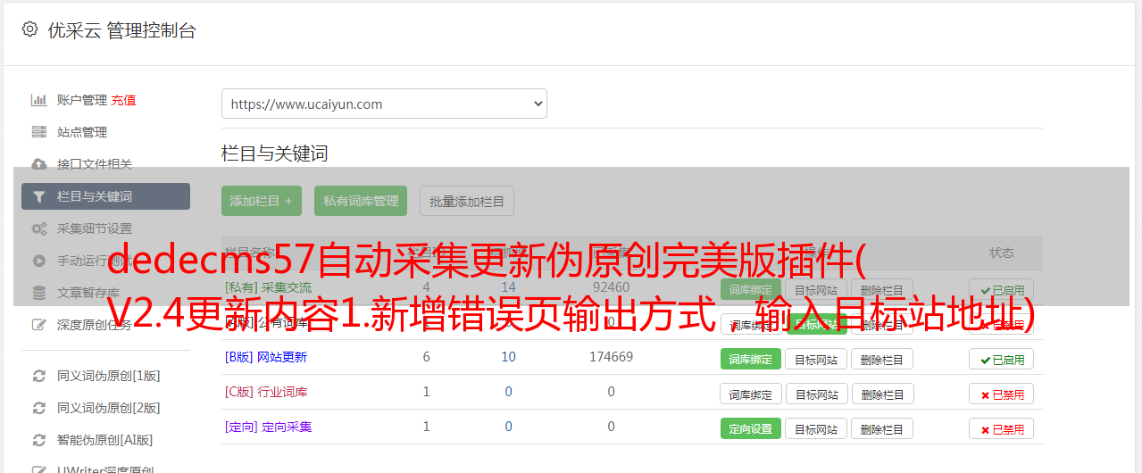Click the 批量添加栏目 button

point(467,201)
